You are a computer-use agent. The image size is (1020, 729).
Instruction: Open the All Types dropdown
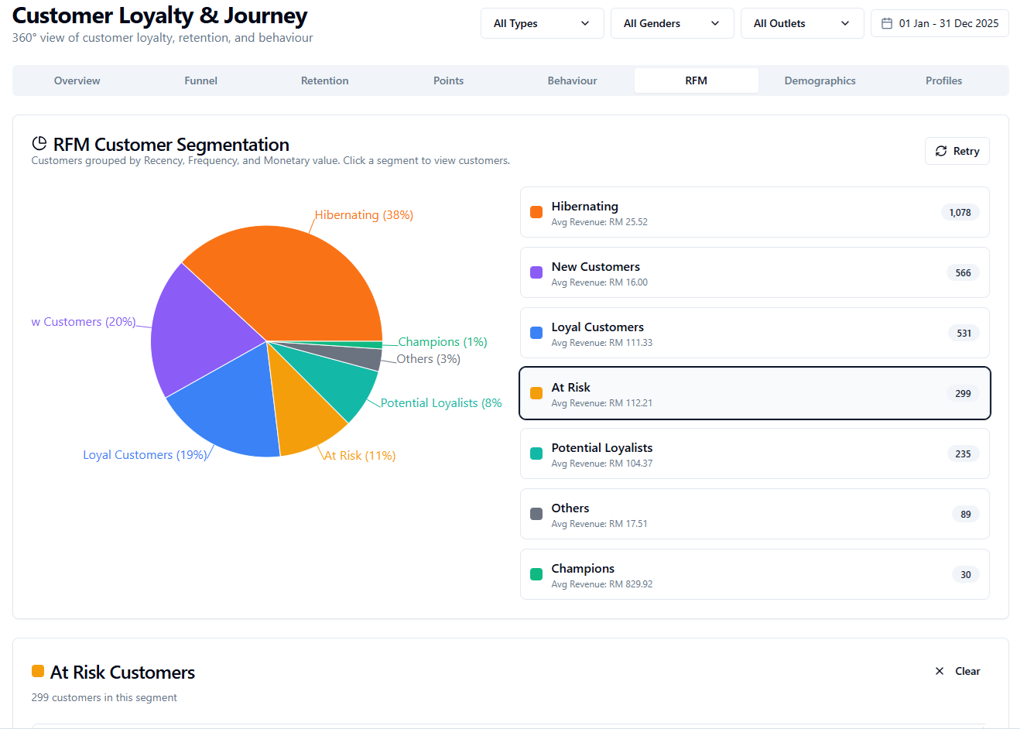coord(543,23)
